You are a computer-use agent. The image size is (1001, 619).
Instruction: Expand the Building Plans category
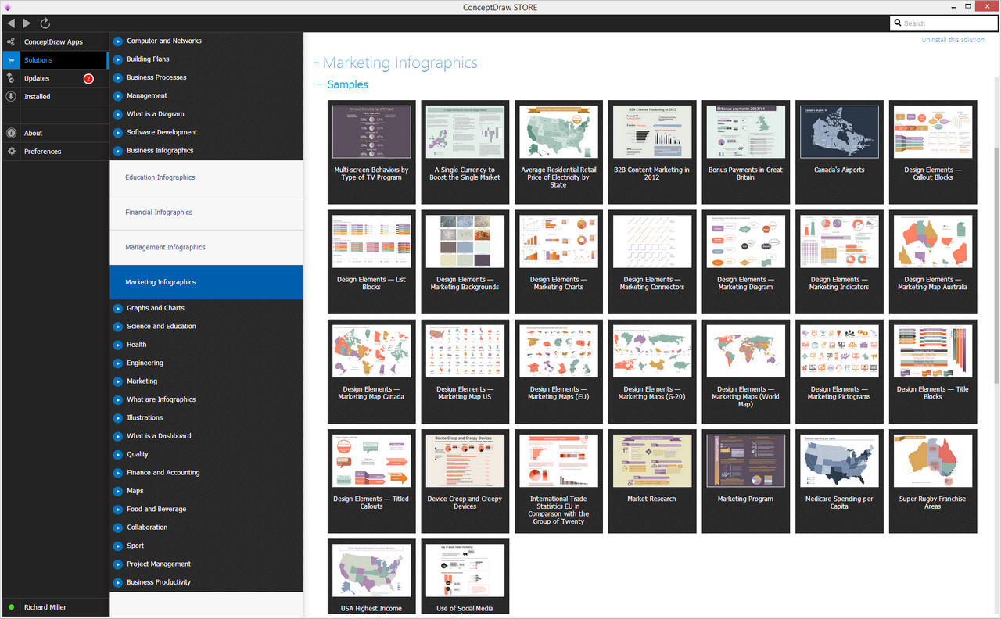click(118, 59)
